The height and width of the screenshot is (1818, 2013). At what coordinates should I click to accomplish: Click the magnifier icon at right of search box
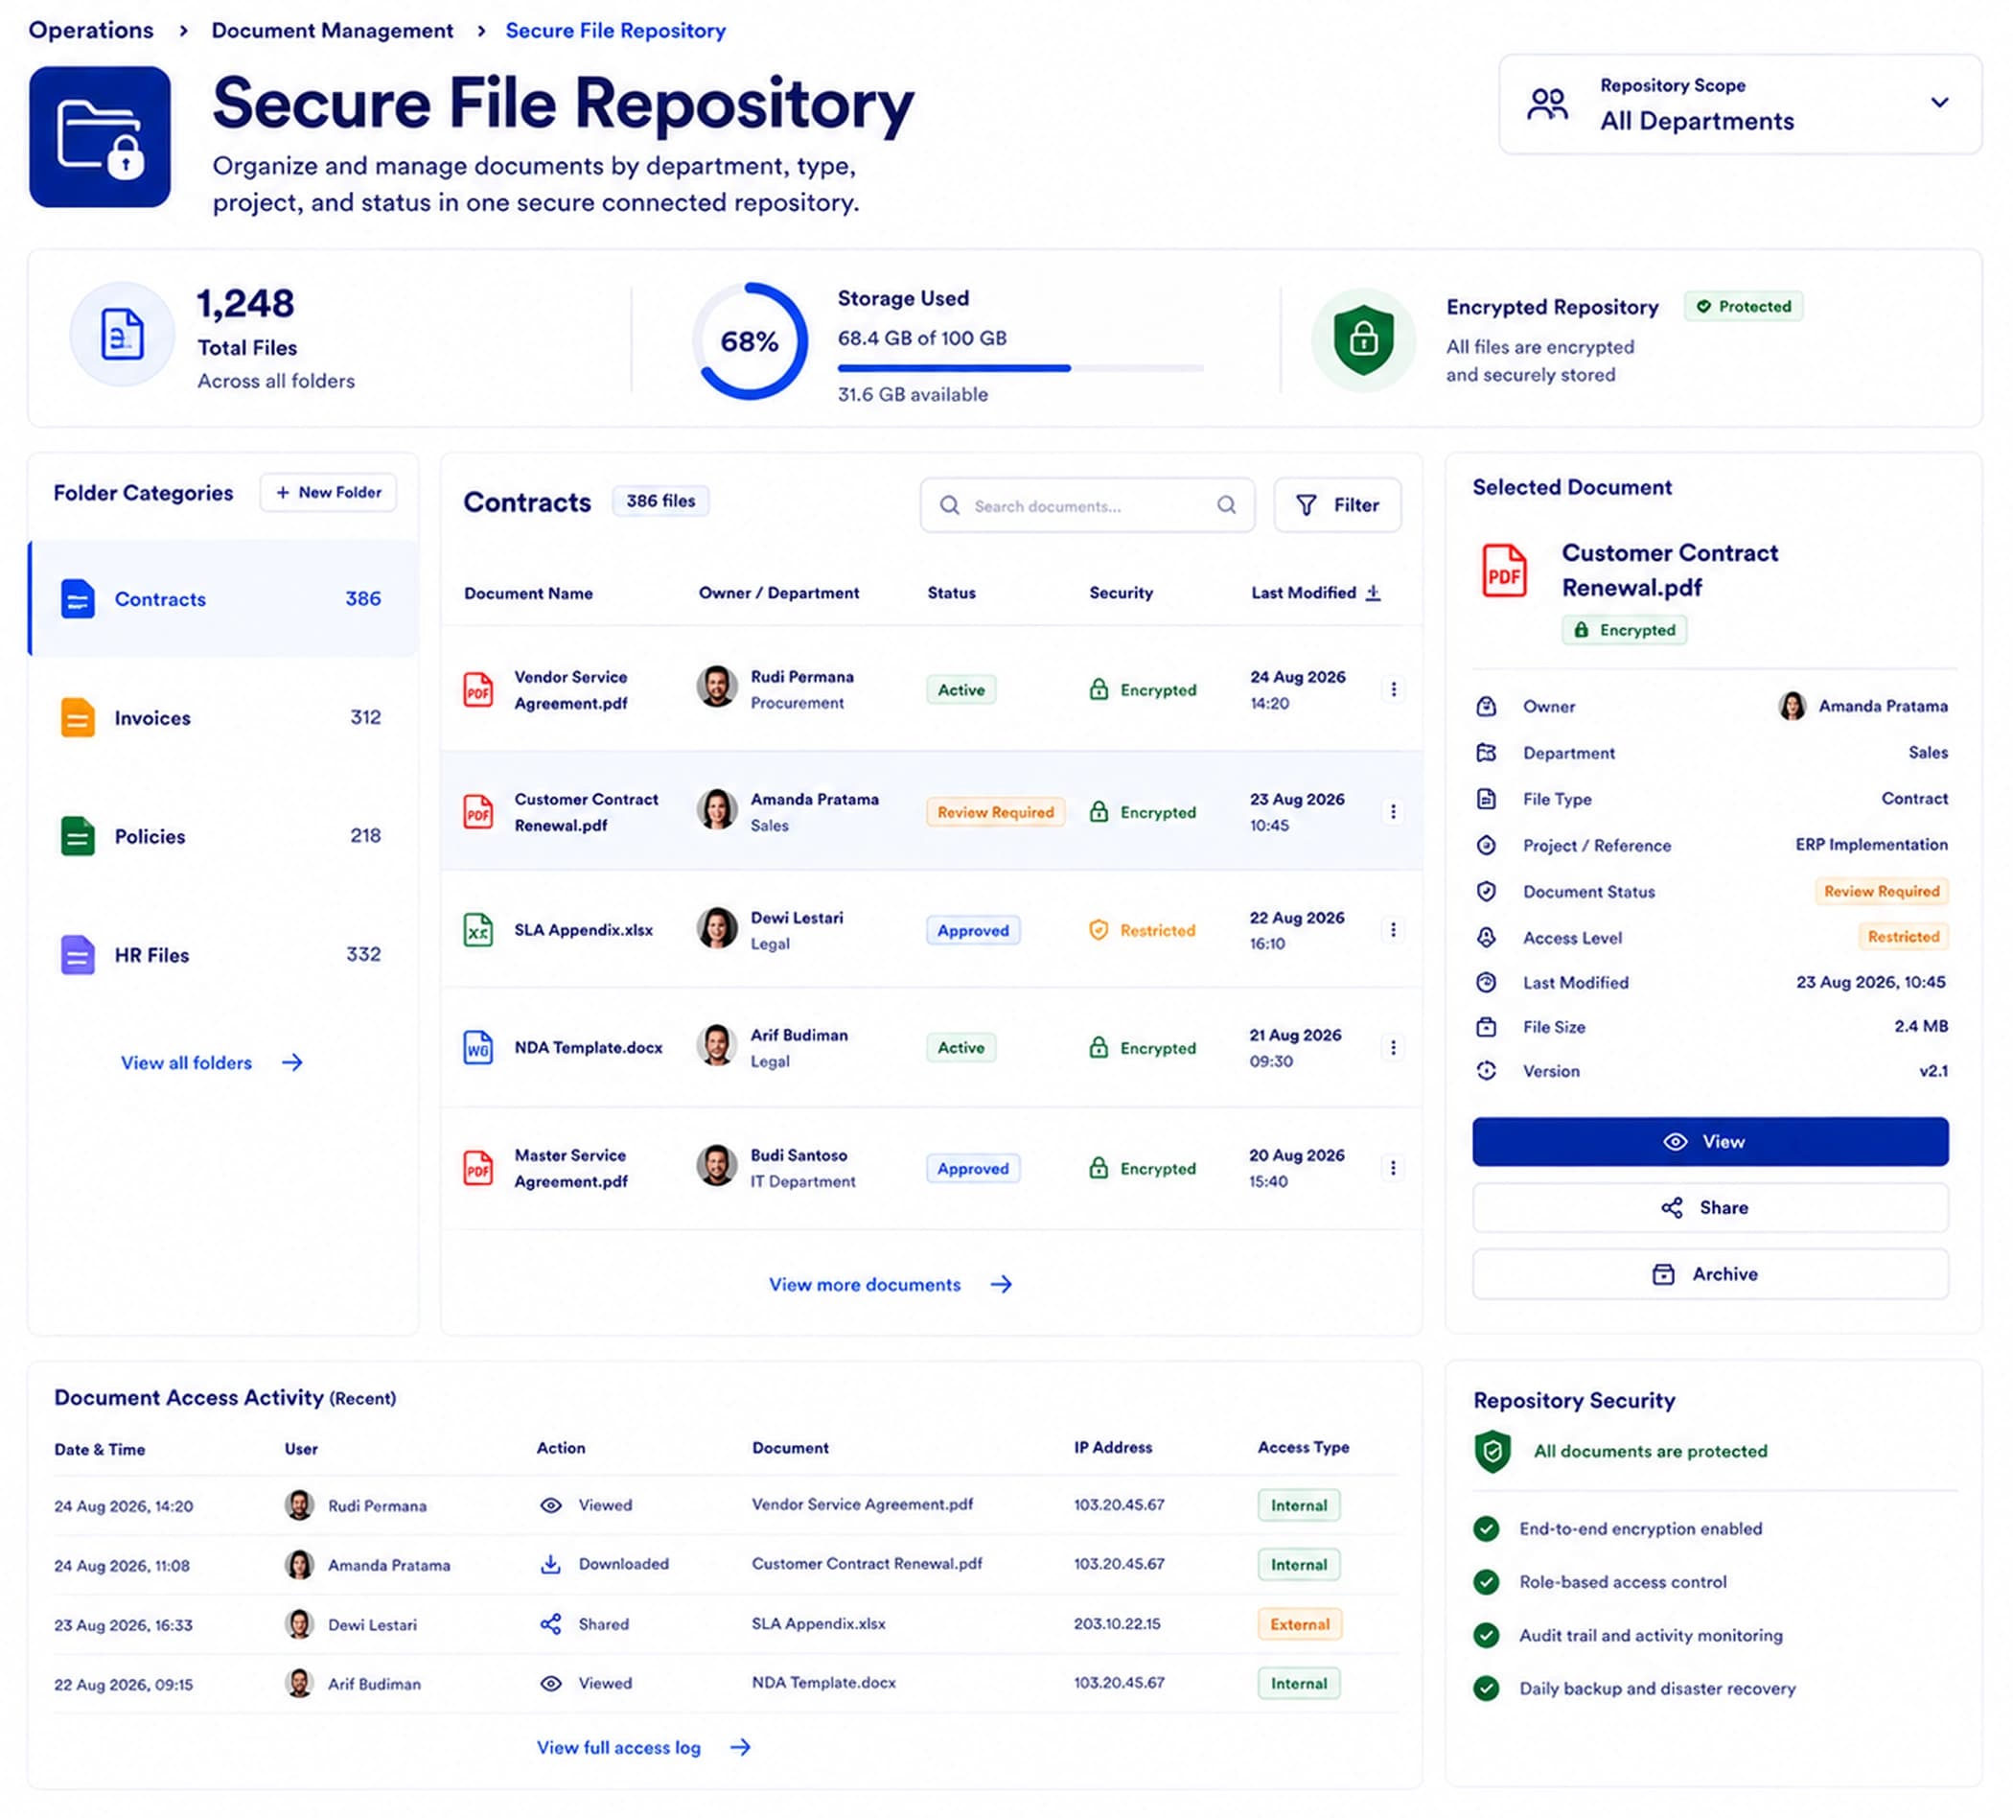click(1226, 505)
